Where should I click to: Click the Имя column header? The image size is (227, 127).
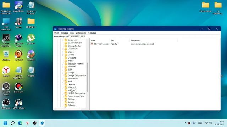click(x=100, y=41)
